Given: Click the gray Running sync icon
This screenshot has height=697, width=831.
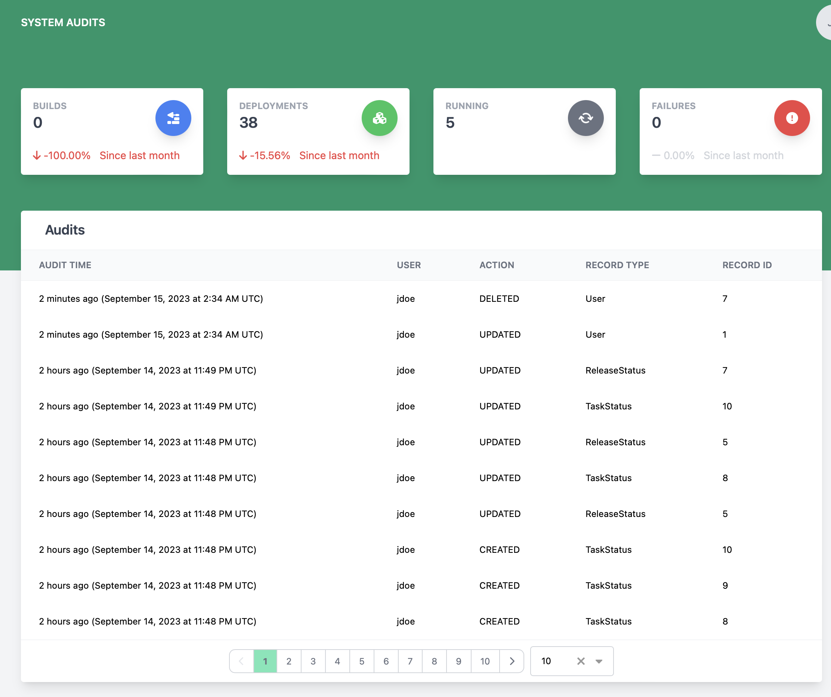Looking at the screenshot, I should pos(585,118).
